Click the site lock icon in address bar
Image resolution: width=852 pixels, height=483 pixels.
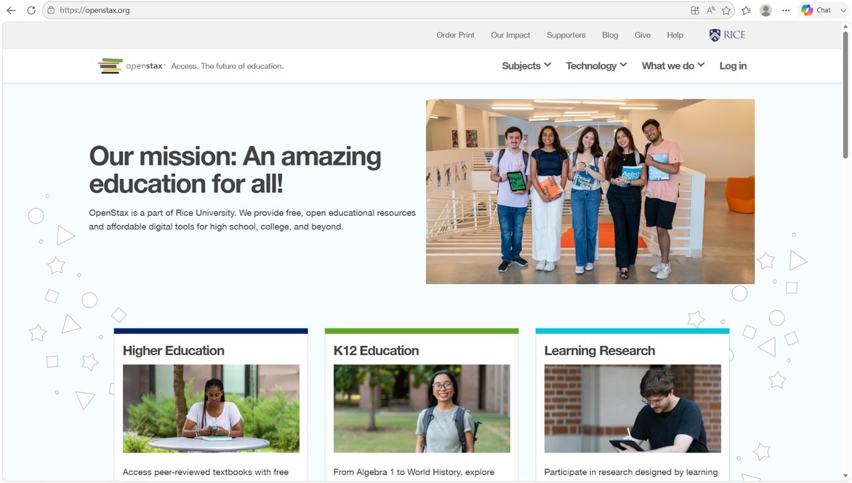(x=50, y=11)
